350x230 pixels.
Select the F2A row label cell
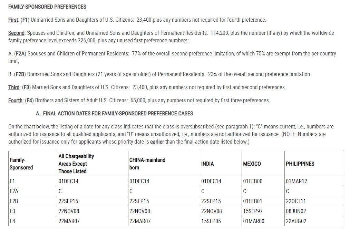pyautogui.click(x=33, y=191)
